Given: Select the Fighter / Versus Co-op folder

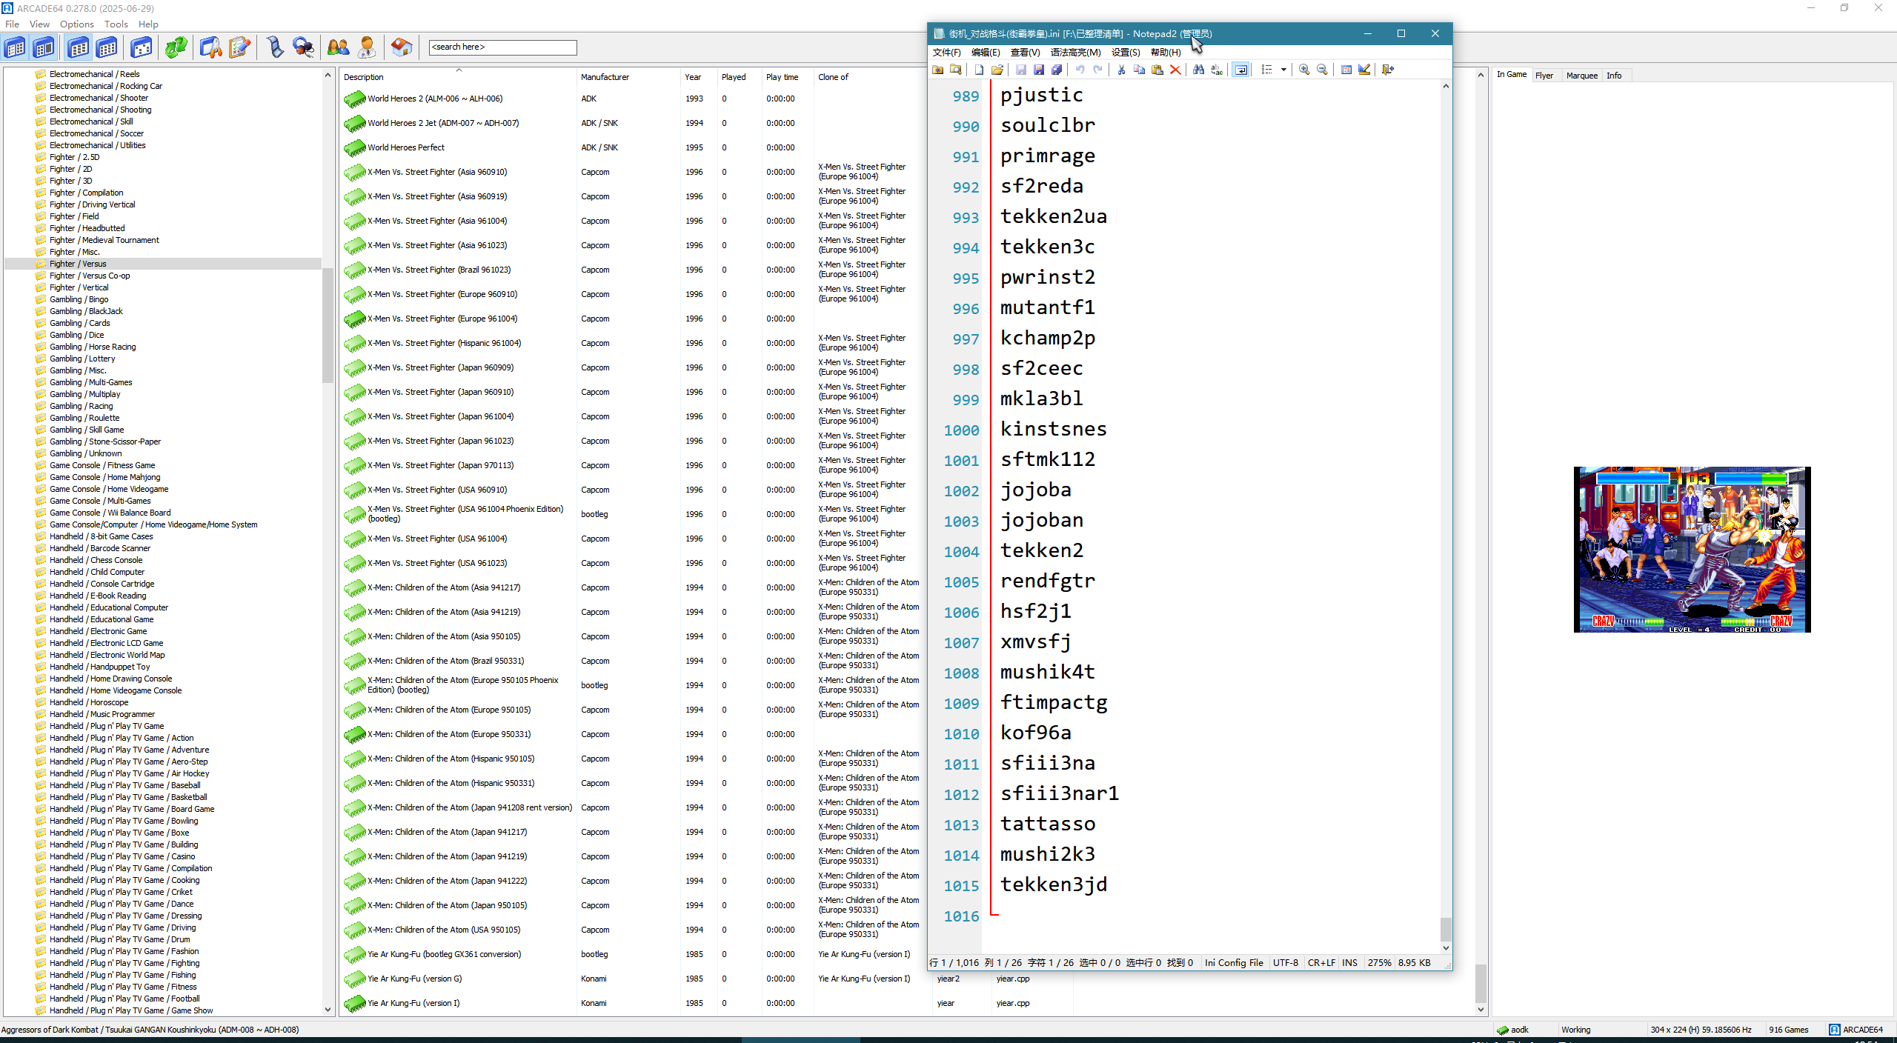Looking at the screenshot, I should pos(90,276).
